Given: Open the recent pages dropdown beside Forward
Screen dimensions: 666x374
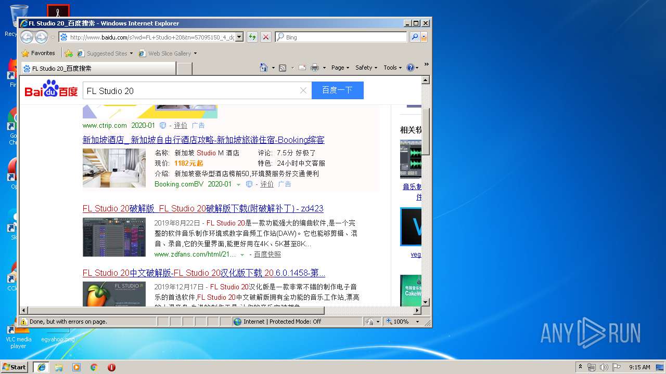Looking at the screenshot, I should (x=53, y=37).
